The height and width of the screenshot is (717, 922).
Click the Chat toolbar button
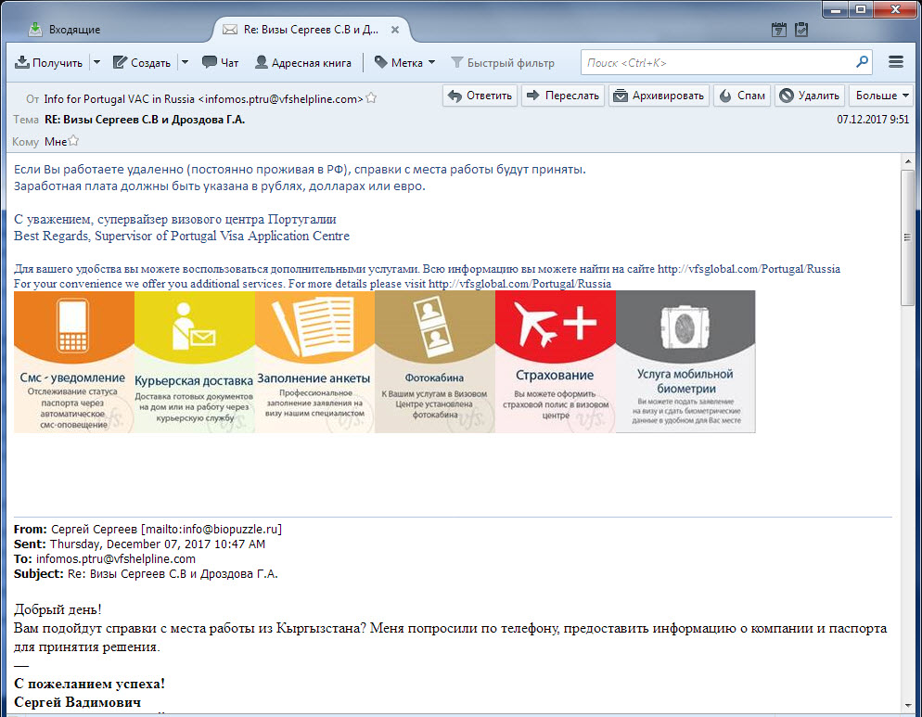coord(221,63)
